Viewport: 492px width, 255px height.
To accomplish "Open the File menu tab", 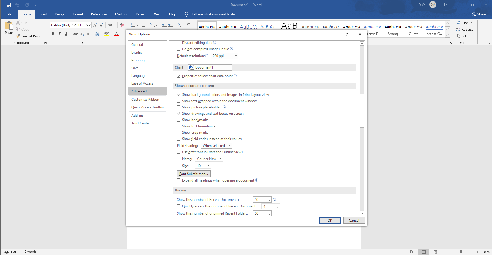I will 9,14.
